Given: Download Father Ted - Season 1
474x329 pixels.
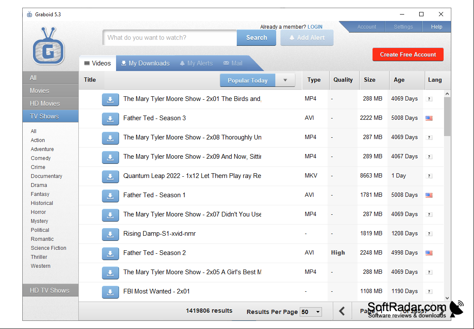Looking at the screenshot, I should click(110, 196).
